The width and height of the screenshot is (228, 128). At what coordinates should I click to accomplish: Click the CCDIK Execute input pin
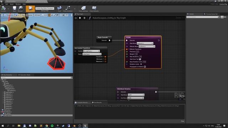(x=127, y=40)
